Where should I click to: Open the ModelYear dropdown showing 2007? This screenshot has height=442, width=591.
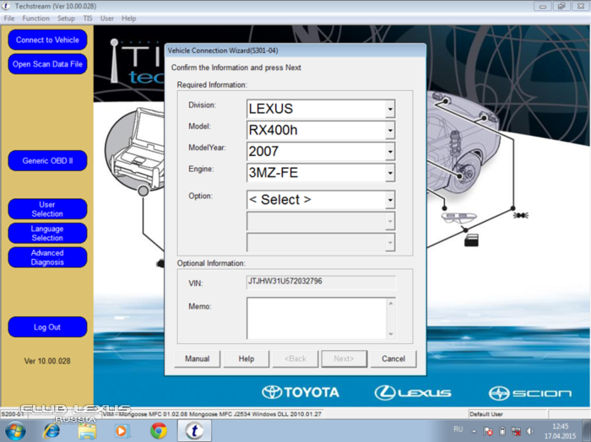click(x=390, y=152)
